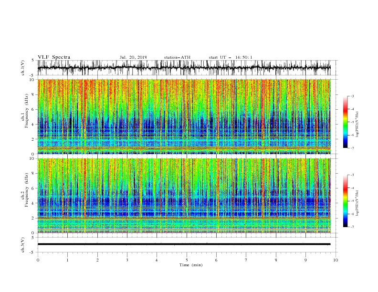
Task: Click the "7" minute tick on the time axis
Action: (246, 260)
